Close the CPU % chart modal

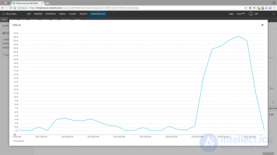pos(262,25)
